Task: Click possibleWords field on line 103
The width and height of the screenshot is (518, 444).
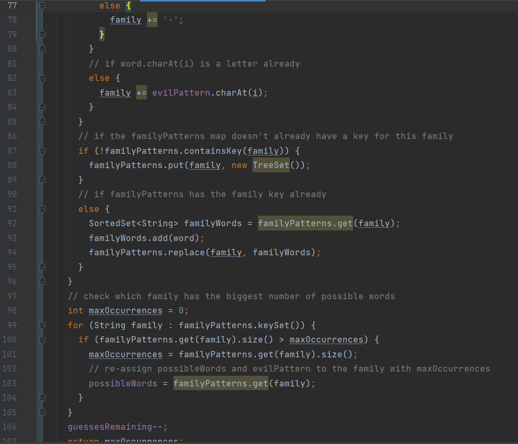Action: point(123,383)
